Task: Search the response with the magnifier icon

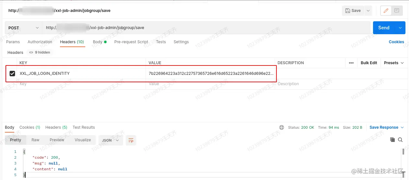Action: pyautogui.click(x=400, y=140)
